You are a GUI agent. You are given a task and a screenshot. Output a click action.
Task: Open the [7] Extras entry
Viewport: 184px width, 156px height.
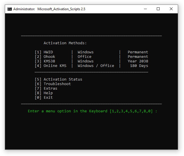click(x=46, y=88)
